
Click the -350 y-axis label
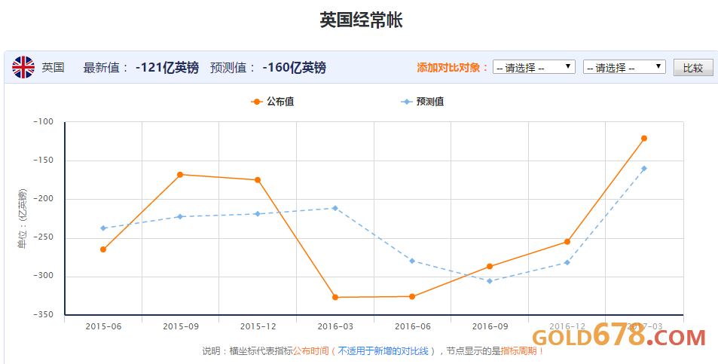click(43, 314)
